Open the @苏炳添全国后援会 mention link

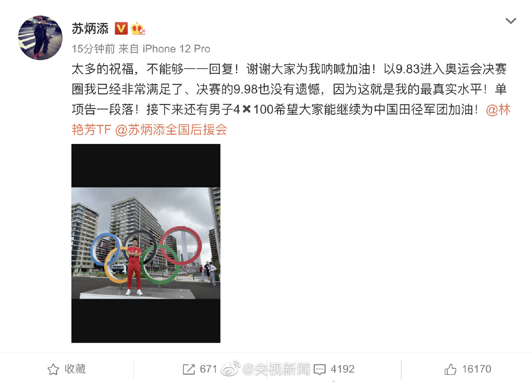click(171, 130)
